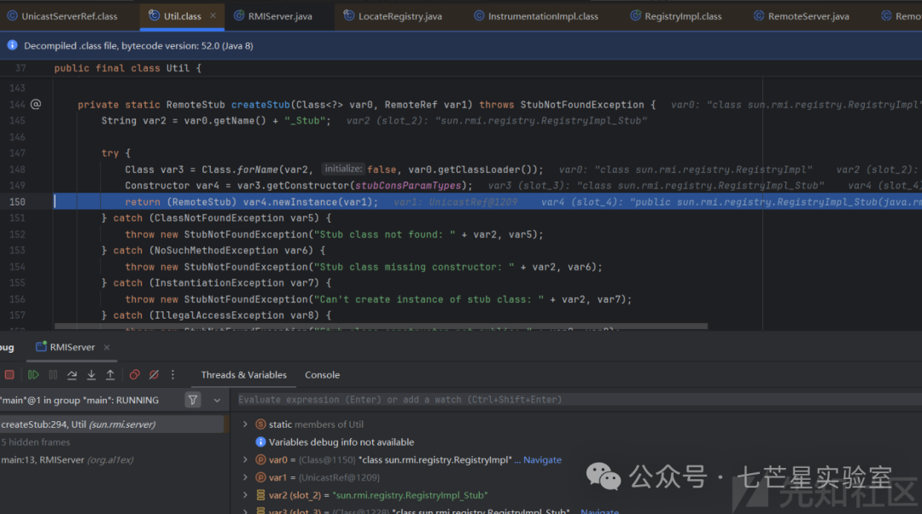Click the UnicastServerRef.class tab file icon
This screenshot has height=514, width=922.
click(x=12, y=16)
